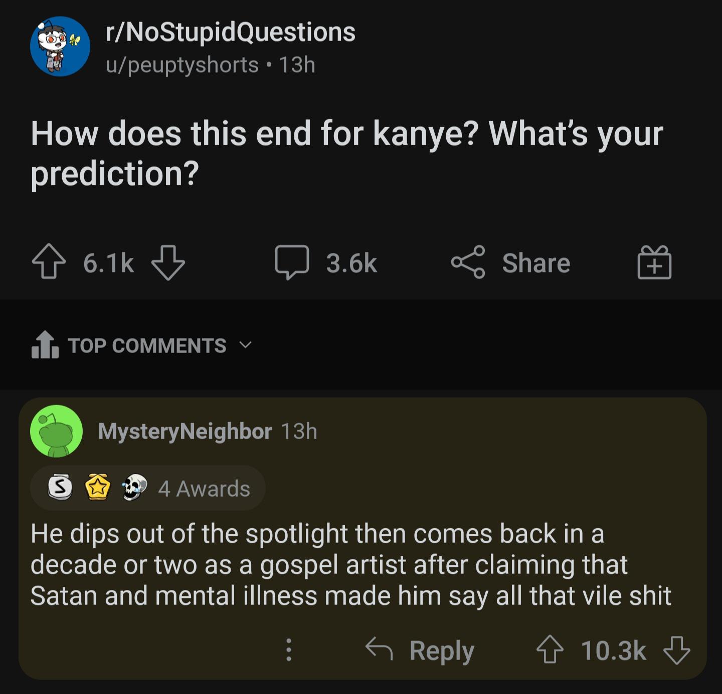722x694 pixels.
Task: Reply to MysteryNeighbor's comment
Action: 420,649
